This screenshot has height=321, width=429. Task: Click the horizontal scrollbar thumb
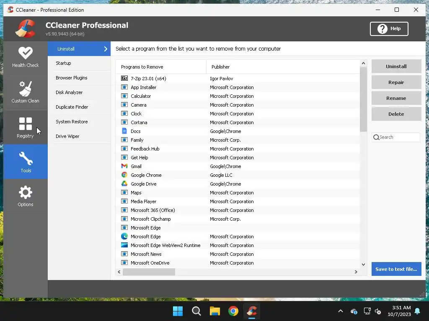[x=149, y=272]
